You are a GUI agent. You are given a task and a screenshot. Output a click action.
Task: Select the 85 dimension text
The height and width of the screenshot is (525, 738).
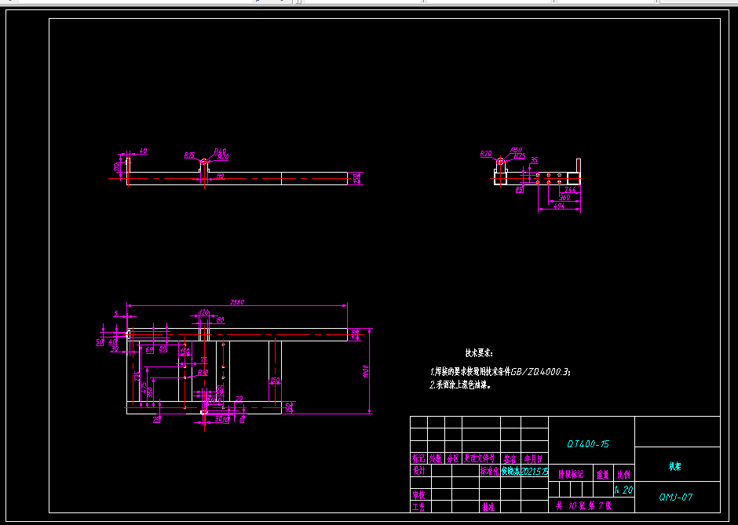coord(520,190)
